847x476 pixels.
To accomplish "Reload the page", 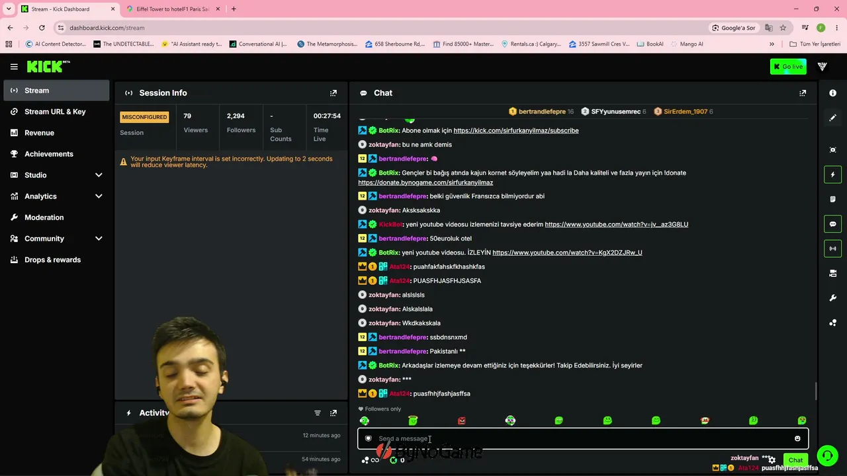I will coord(42,28).
